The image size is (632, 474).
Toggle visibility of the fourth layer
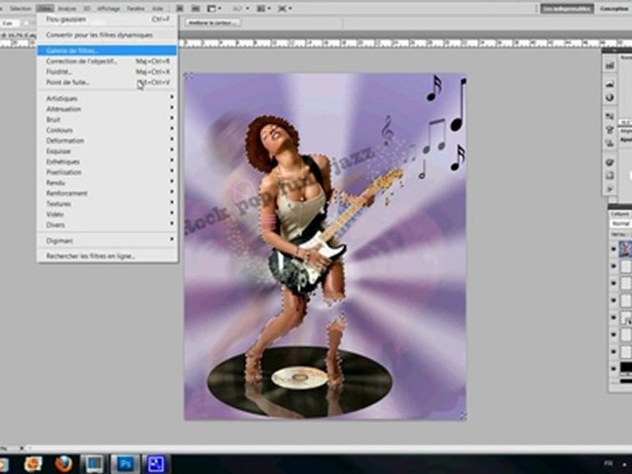click(x=614, y=300)
